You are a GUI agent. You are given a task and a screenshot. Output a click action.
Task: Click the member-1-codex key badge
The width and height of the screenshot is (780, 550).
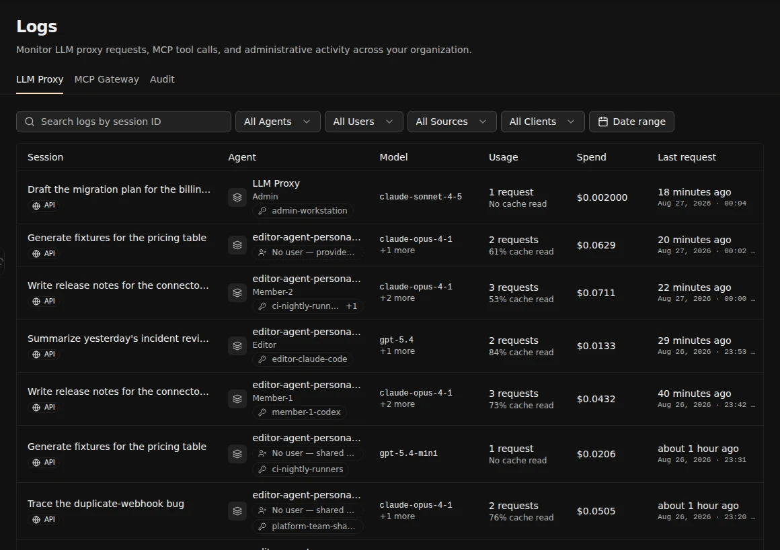click(x=299, y=412)
